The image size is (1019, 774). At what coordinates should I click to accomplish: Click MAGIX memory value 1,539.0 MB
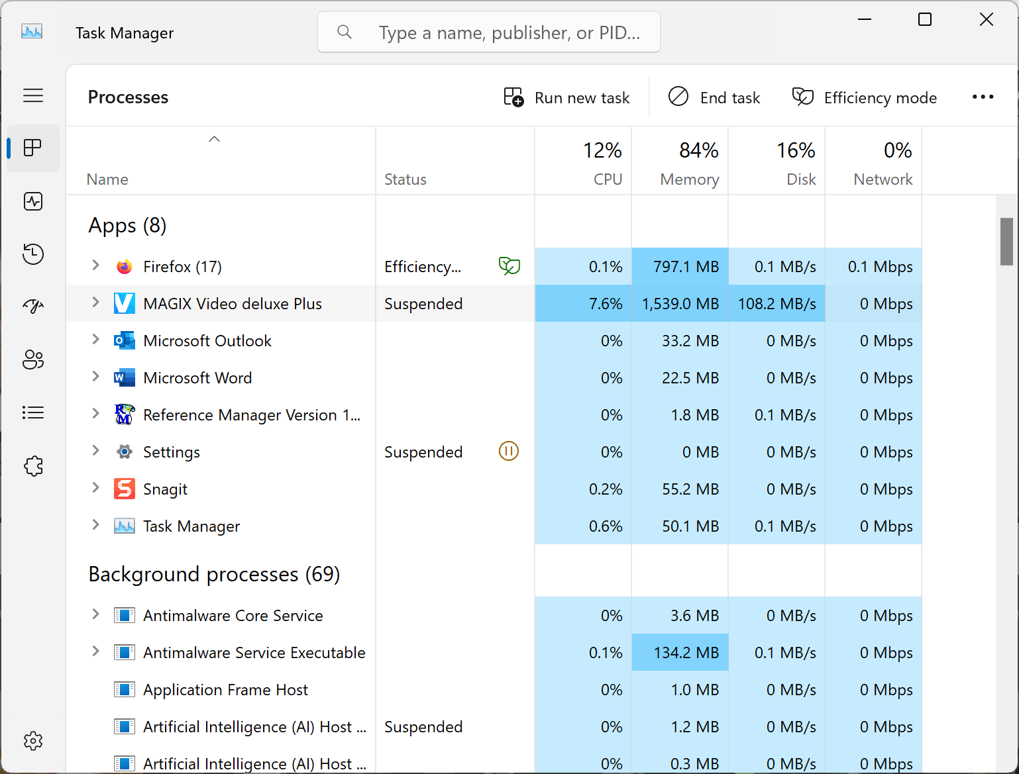pos(680,304)
